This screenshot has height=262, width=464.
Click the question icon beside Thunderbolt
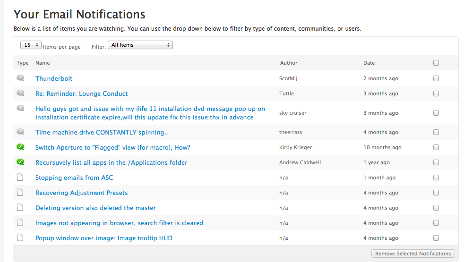click(x=20, y=78)
